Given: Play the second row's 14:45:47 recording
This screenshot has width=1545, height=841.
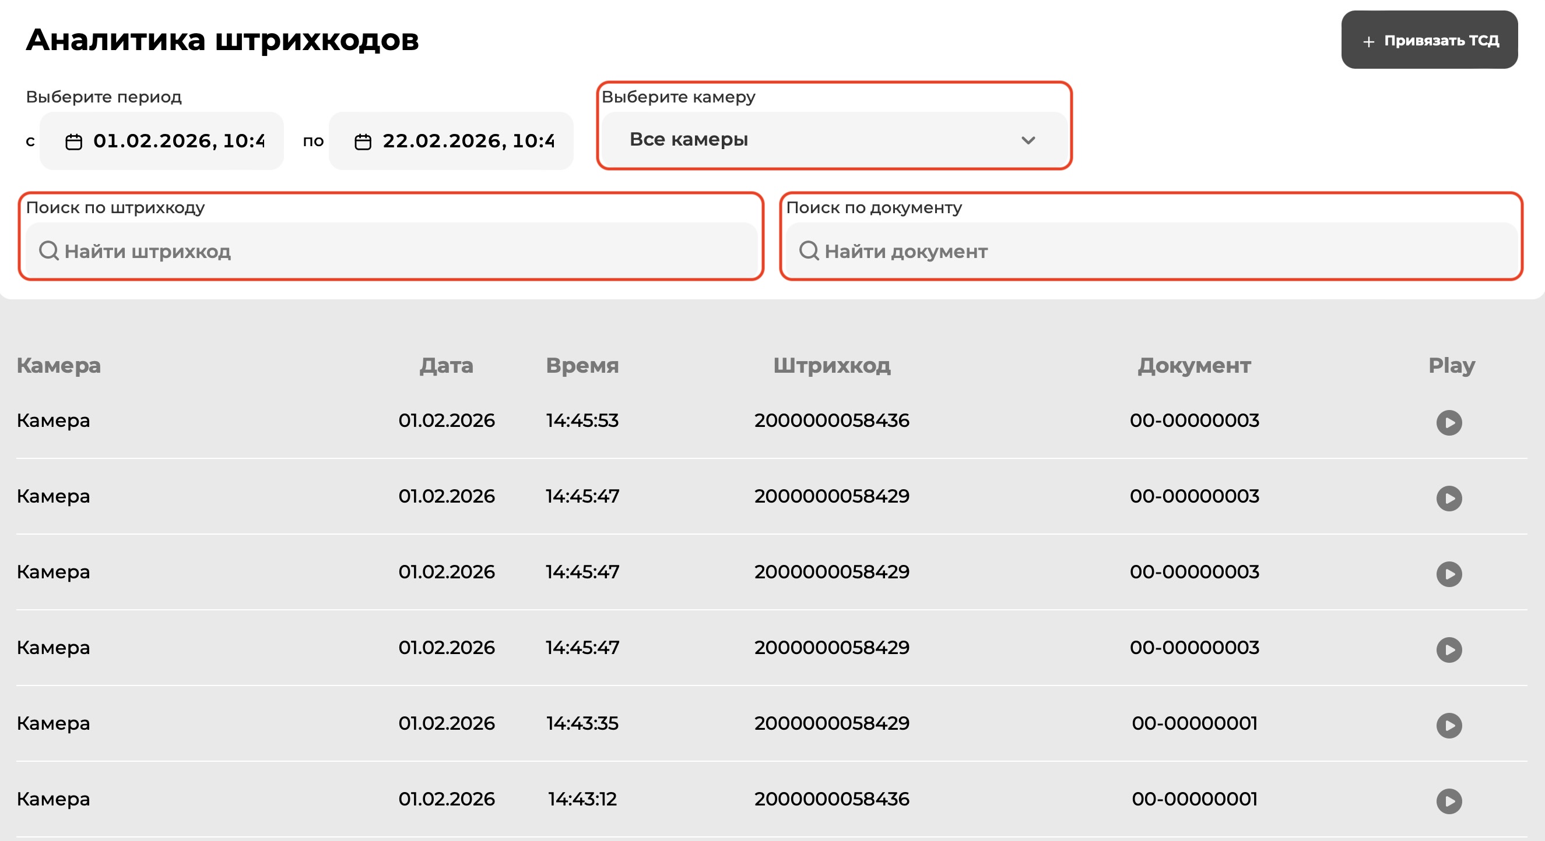Looking at the screenshot, I should pyautogui.click(x=1451, y=499).
